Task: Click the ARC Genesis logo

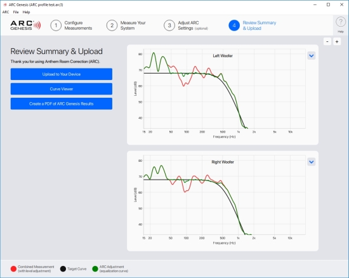Action: (x=25, y=25)
